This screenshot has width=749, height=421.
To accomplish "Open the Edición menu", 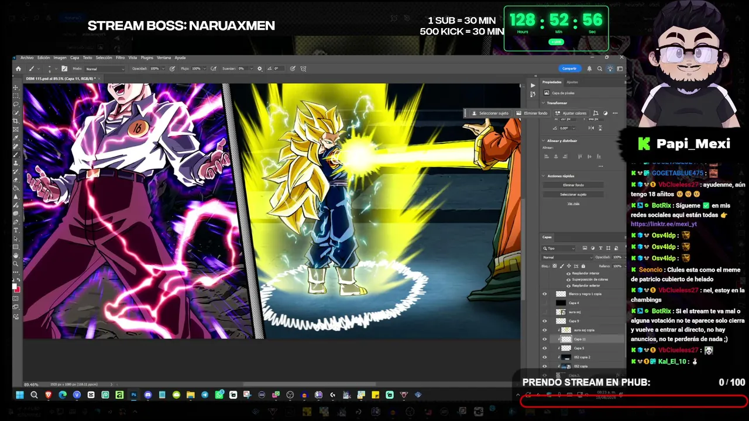I will click(x=43, y=58).
